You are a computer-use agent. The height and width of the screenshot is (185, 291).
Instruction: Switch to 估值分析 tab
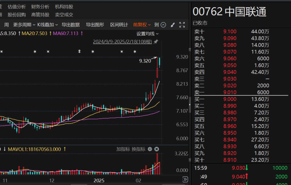click(x=17, y=7)
